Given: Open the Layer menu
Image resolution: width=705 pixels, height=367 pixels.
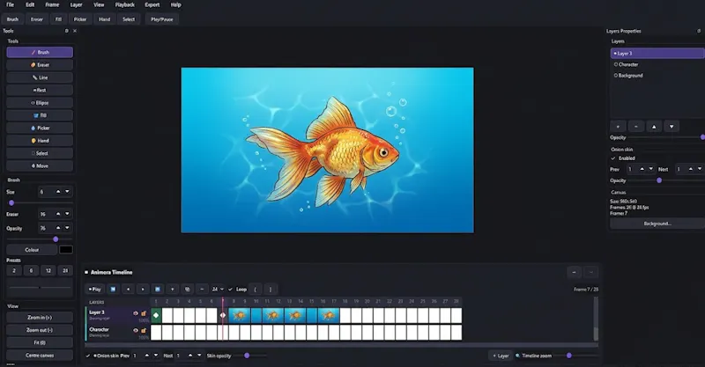Looking at the screenshot, I should [77, 5].
